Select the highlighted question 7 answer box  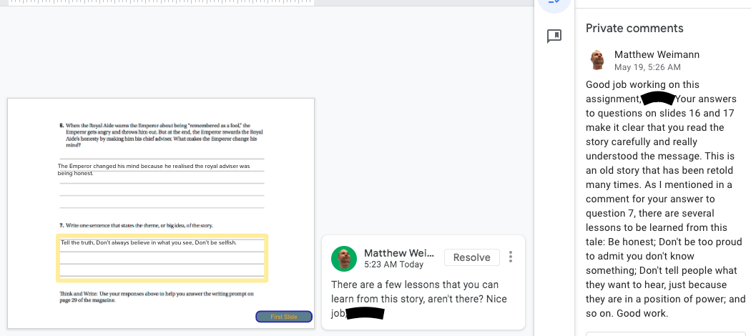coord(162,257)
